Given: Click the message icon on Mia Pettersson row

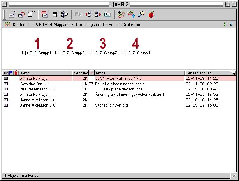Looking at the screenshot, I should point(6,89).
